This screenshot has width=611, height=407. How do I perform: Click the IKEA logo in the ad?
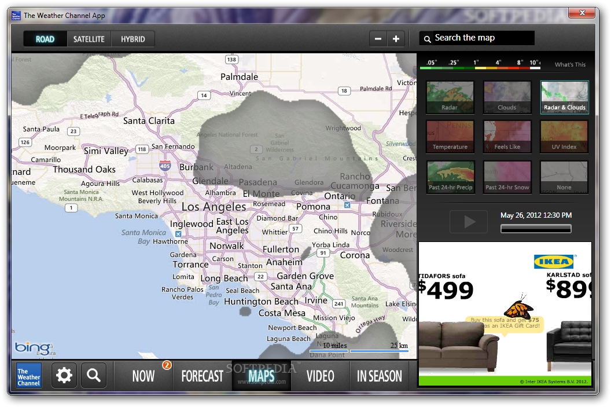[554, 262]
